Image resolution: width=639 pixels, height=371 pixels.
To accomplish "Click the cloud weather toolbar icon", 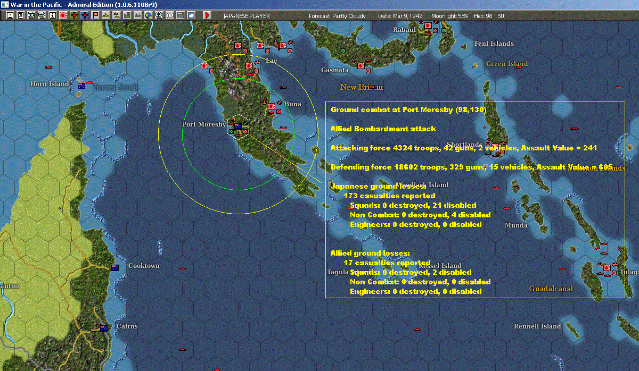I will pos(191,15).
